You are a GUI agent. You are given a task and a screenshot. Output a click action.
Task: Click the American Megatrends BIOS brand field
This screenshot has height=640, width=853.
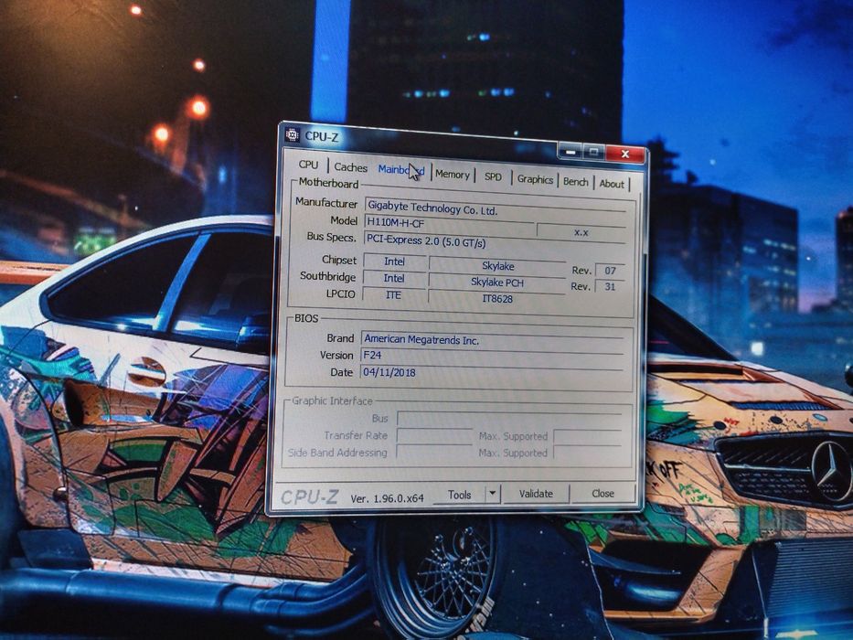(x=492, y=341)
